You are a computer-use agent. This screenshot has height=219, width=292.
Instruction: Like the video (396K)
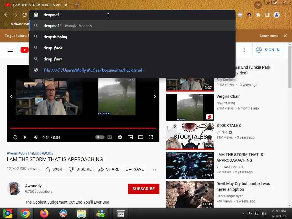pos(53,169)
